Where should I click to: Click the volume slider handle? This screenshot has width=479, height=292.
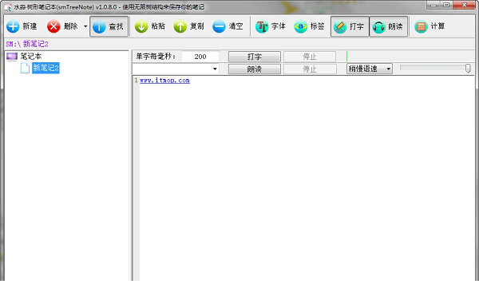[468, 69]
